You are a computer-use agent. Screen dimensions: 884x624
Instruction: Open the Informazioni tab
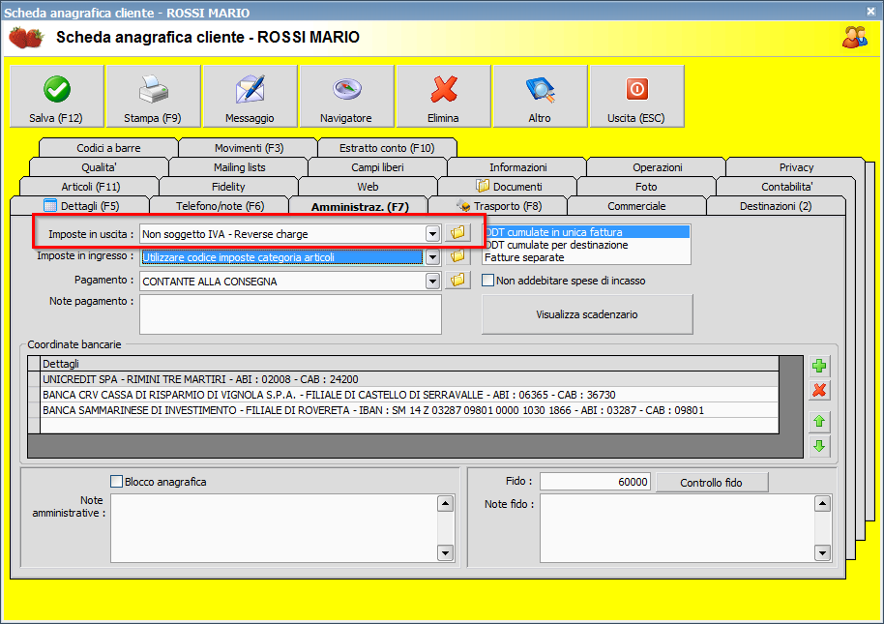point(517,167)
